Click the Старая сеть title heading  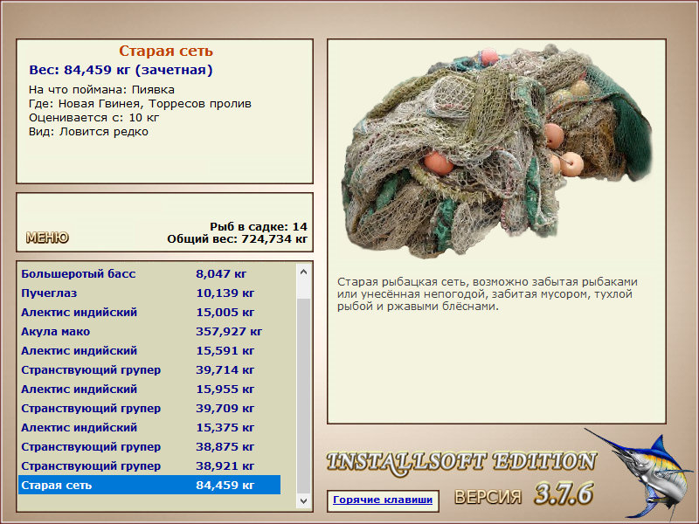coord(166,52)
